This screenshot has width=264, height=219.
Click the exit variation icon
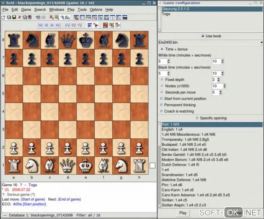click(x=74, y=25)
